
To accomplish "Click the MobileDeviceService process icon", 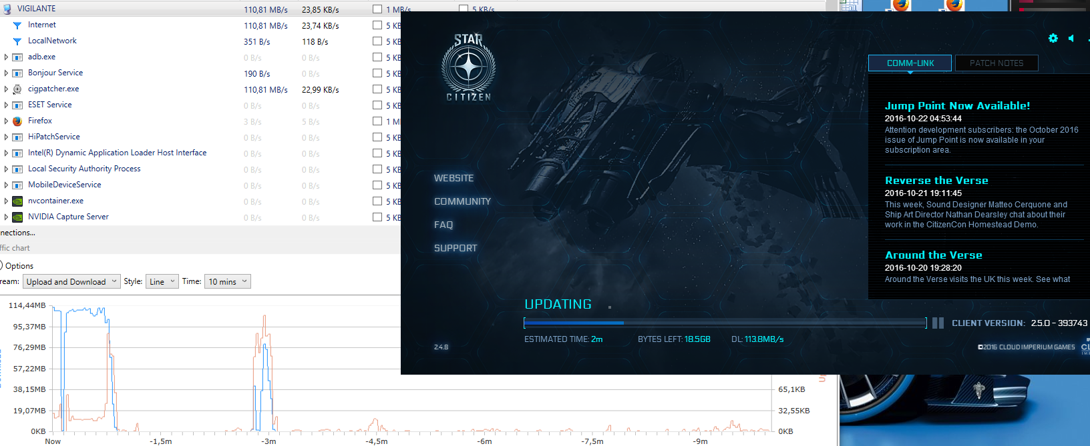I will pos(17,185).
